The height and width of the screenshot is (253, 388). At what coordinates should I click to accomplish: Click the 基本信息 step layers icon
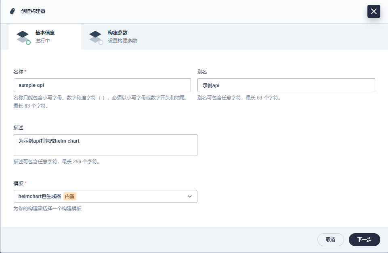coord(23,36)
